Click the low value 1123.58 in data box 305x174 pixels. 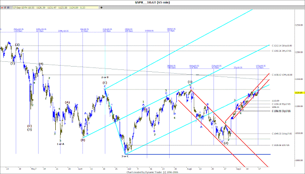[x=63, y=8]
